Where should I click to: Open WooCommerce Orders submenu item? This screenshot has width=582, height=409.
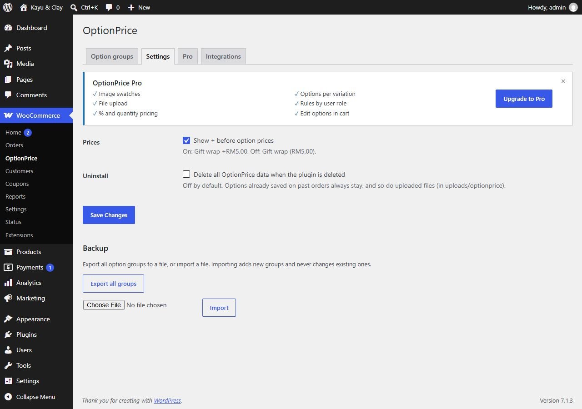(x=14, y=145)
